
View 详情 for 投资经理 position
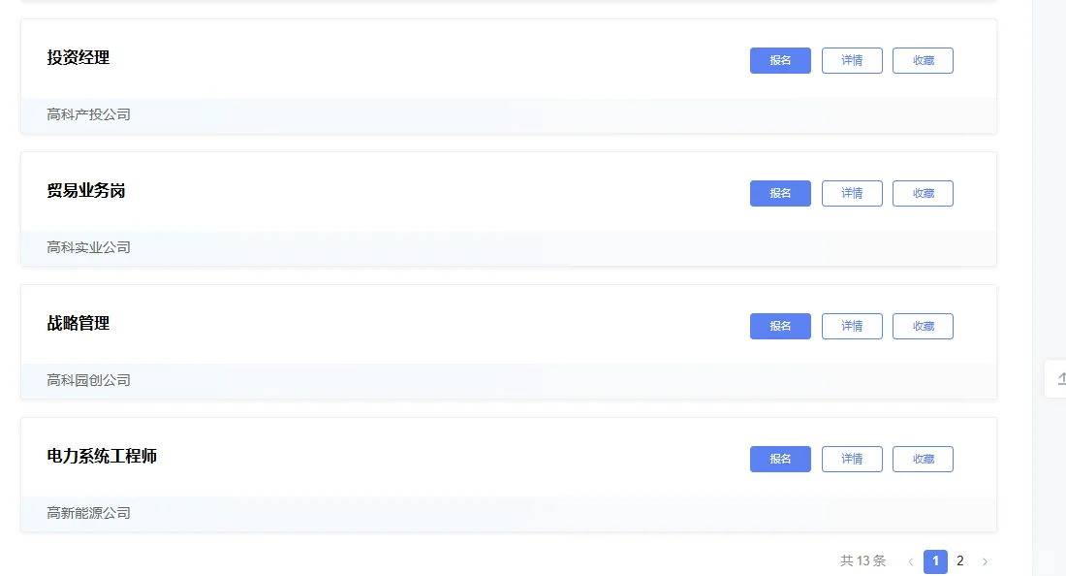852,60
